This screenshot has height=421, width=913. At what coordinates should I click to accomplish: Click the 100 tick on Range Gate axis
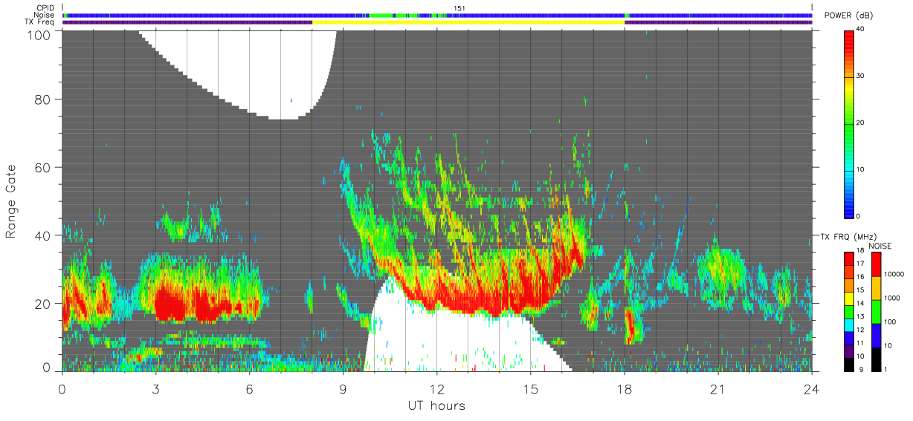coord(40,34)
